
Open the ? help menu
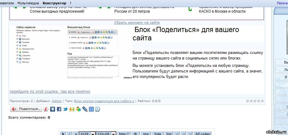(x=70, y=3)
